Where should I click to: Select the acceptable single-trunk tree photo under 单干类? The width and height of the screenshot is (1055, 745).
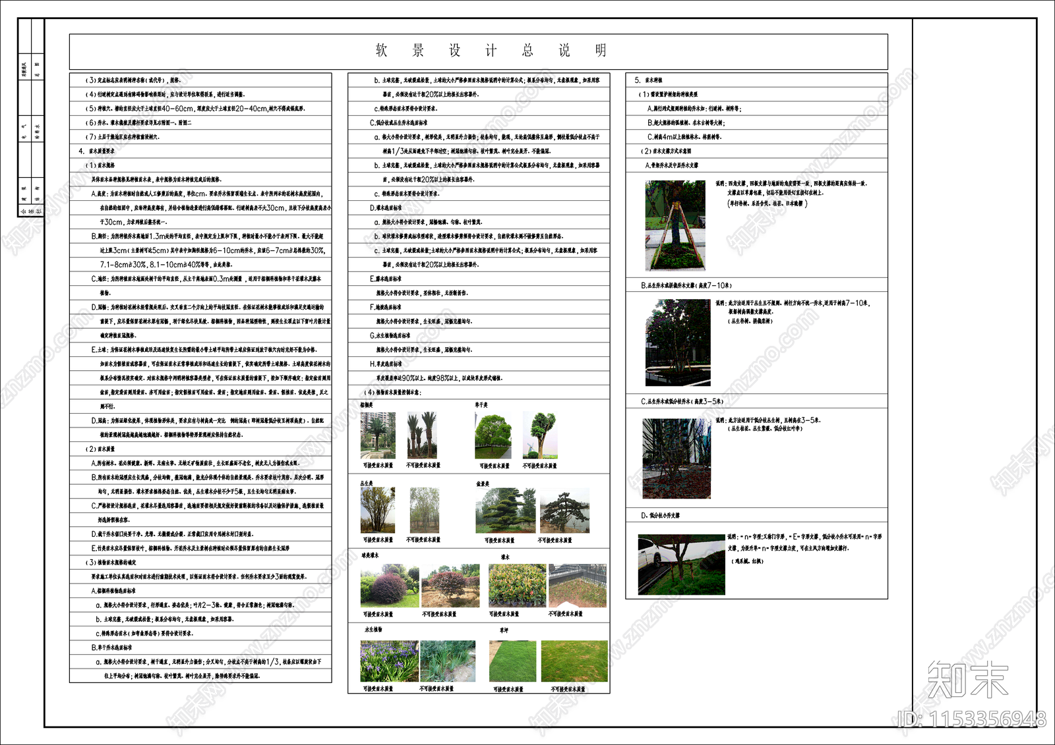[x=493, y=435]
